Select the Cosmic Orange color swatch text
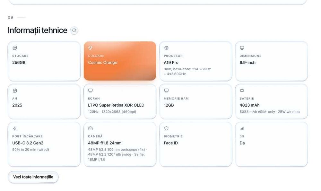 click(x=103, y=63)
